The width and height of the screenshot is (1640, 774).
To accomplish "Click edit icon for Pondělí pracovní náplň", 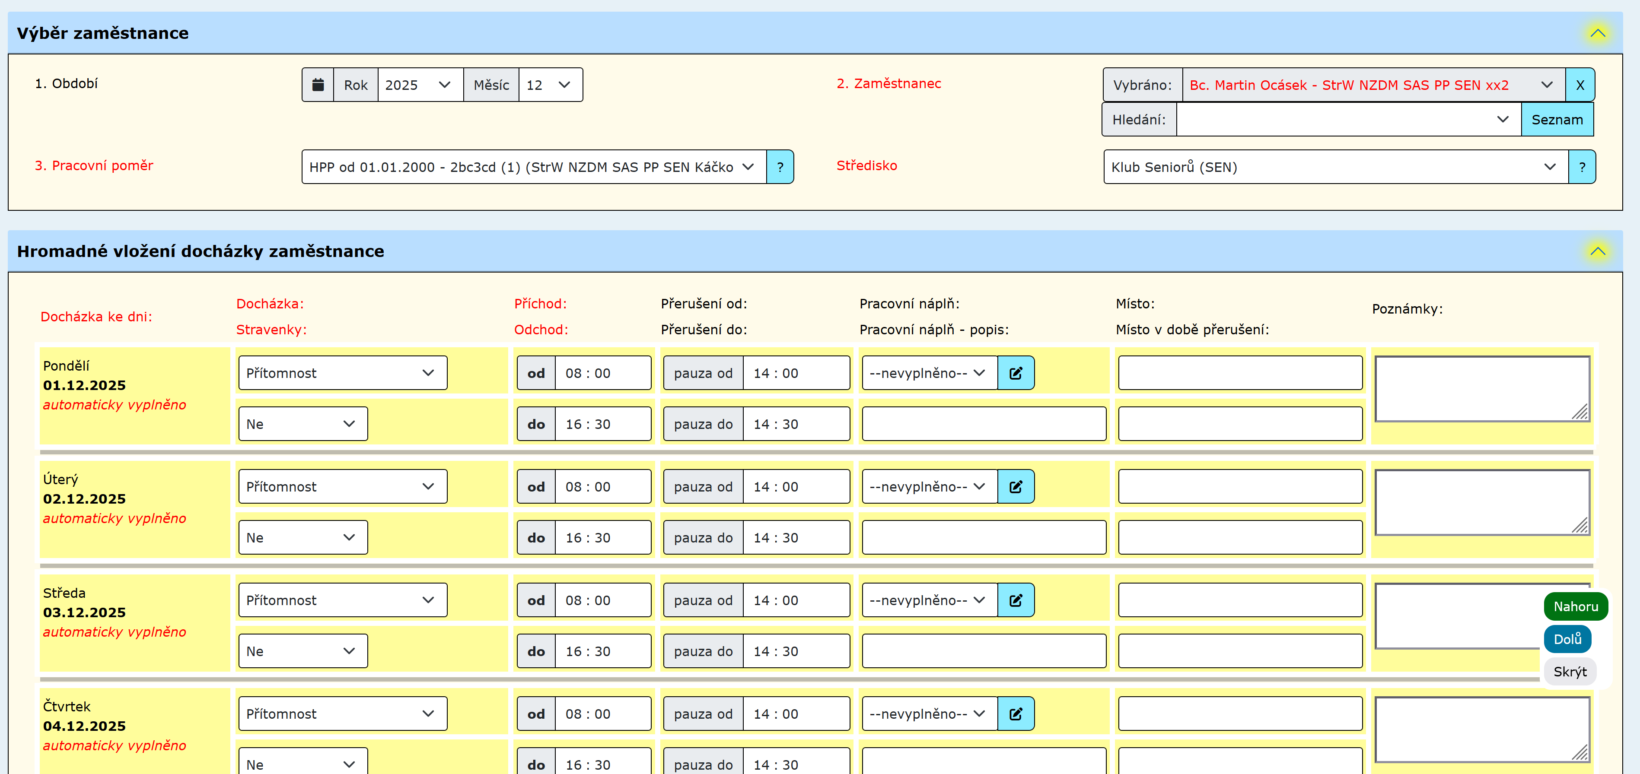I will click(x=1016, y=373).
